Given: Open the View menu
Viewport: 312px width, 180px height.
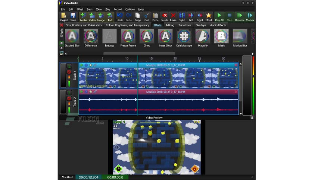Looking at the screenshot, I should 99,9.
